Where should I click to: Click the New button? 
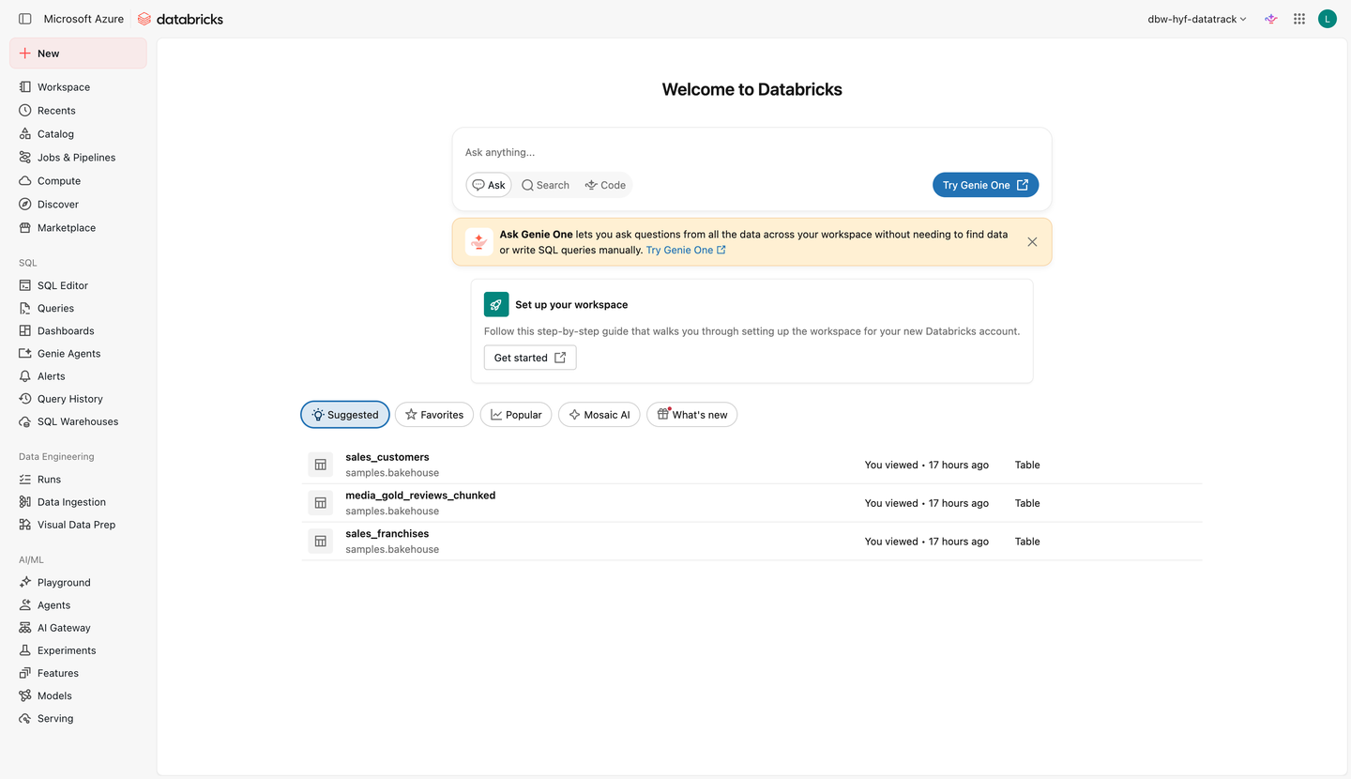(x=78, y=53)
